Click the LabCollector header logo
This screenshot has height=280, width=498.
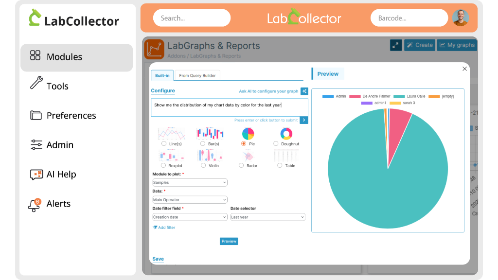(304, 17)
